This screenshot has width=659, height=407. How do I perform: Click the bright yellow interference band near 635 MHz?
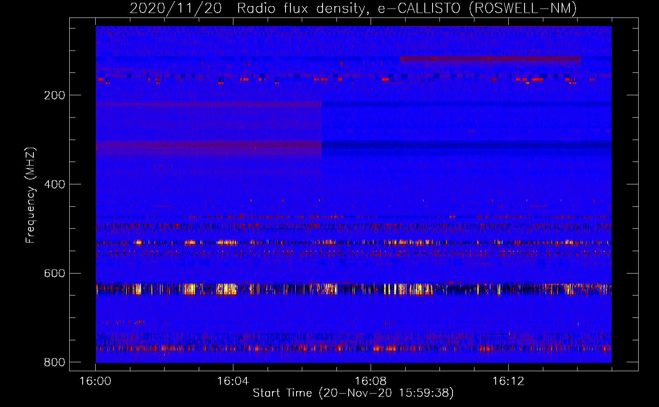click(x=354, y=289)
